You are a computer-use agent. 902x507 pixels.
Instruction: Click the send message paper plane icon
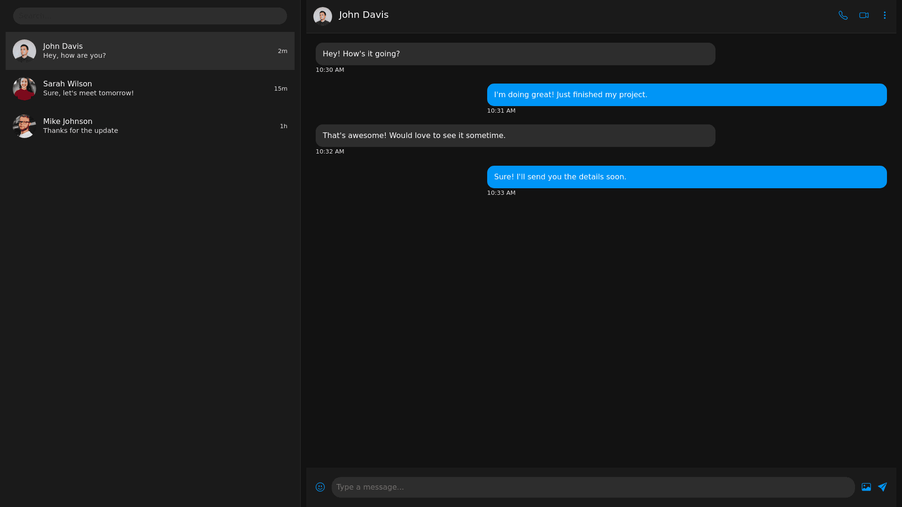882,487
